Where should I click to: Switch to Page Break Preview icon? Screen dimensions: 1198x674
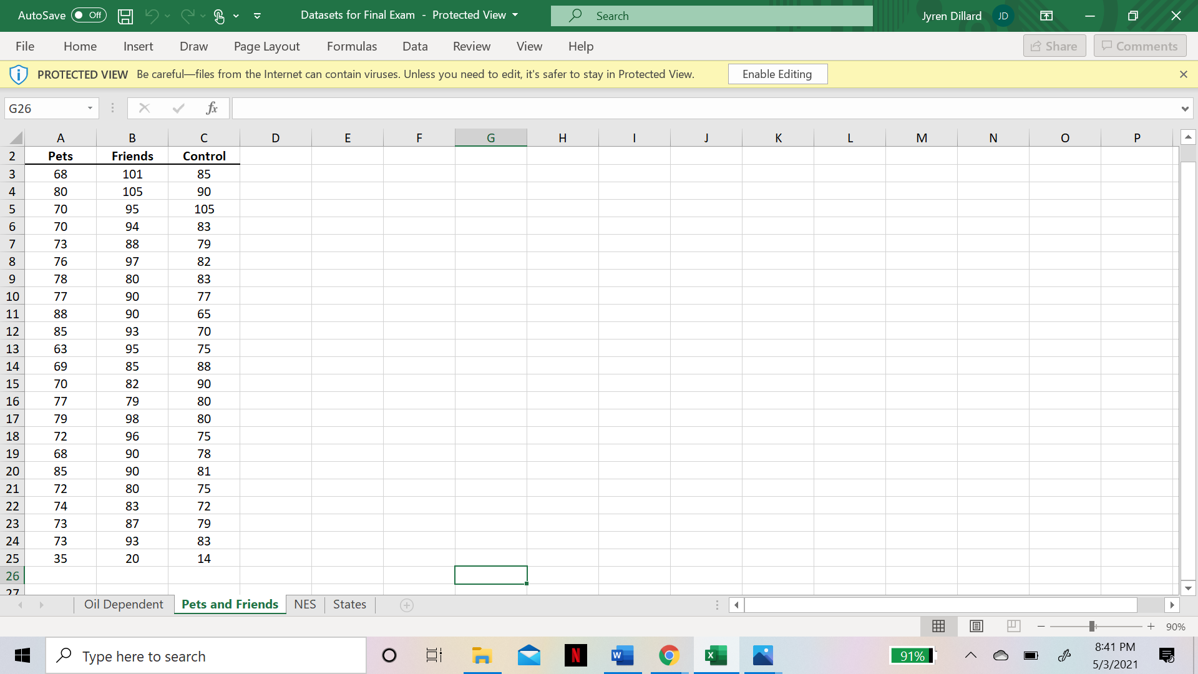pos(1013,626)
